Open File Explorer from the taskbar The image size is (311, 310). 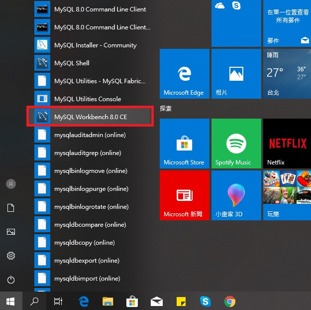tap(107, 302)
